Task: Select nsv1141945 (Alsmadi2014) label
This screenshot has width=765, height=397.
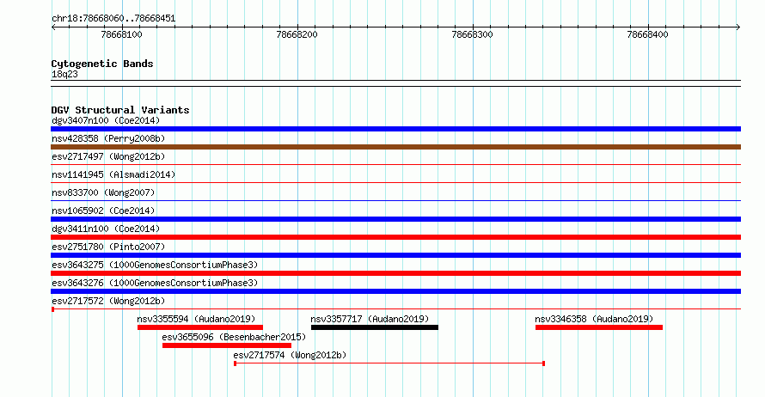Action: click(113, 174)
